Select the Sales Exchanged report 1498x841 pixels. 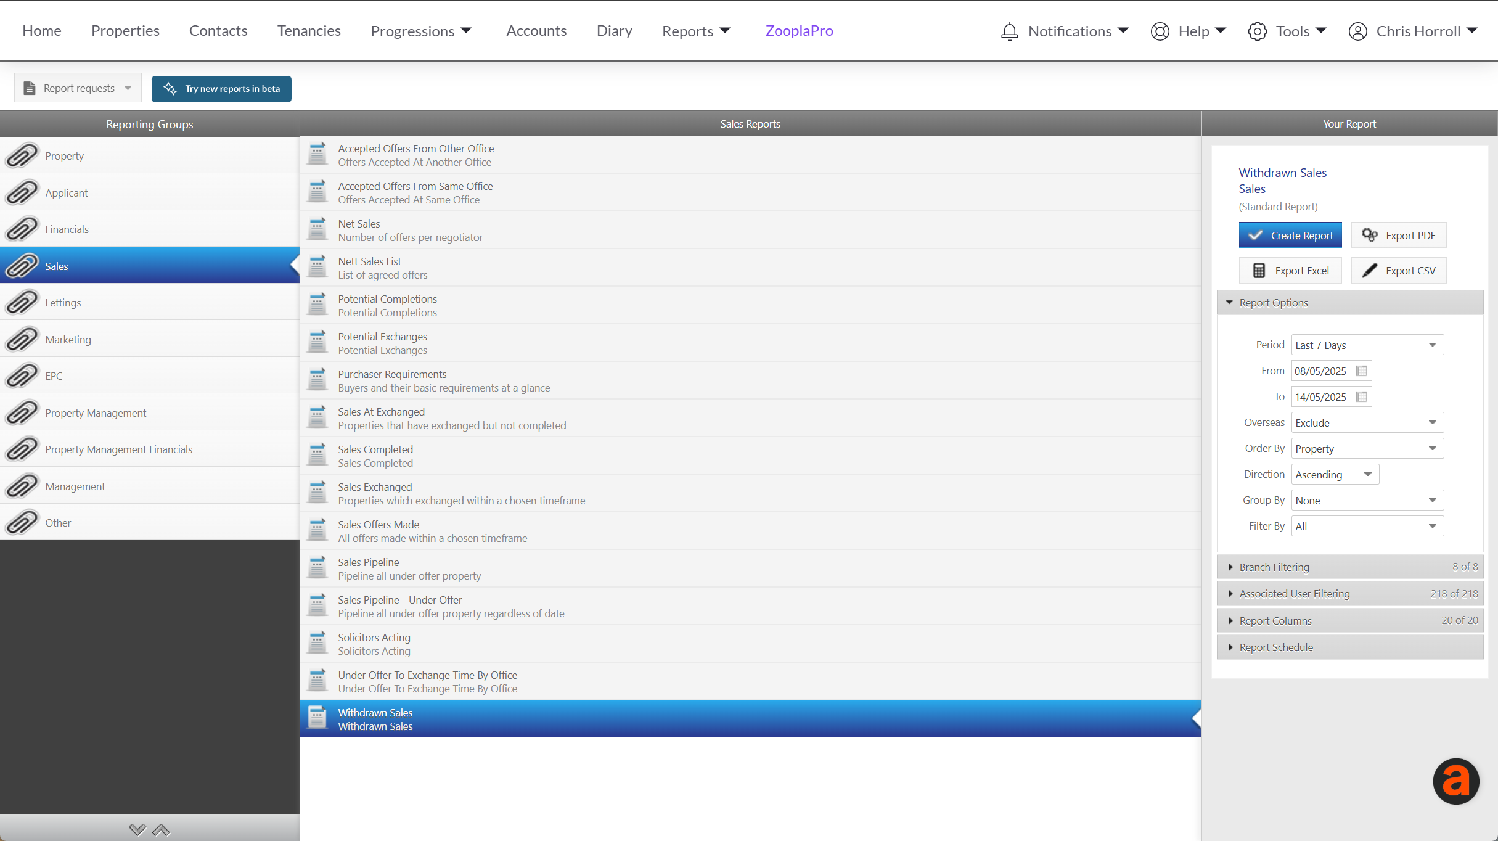[x=750, y=493]
